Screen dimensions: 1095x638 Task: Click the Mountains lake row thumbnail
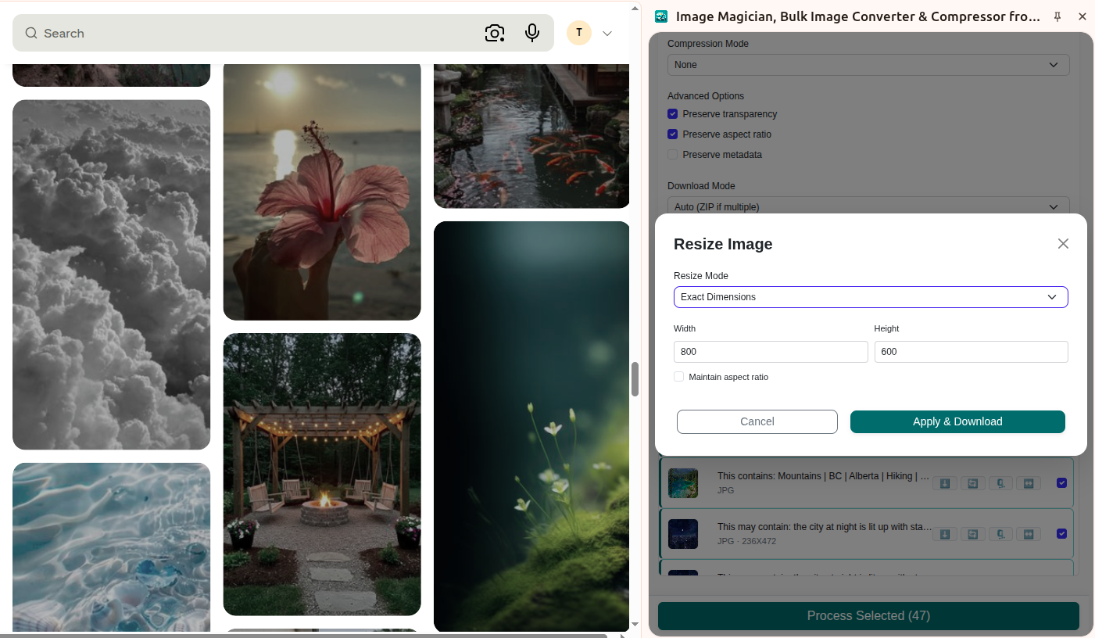pos(683,483)
